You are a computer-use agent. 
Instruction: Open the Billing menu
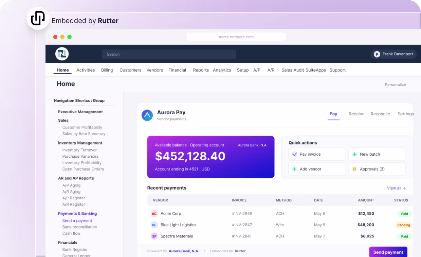click(x=107, y=70)
